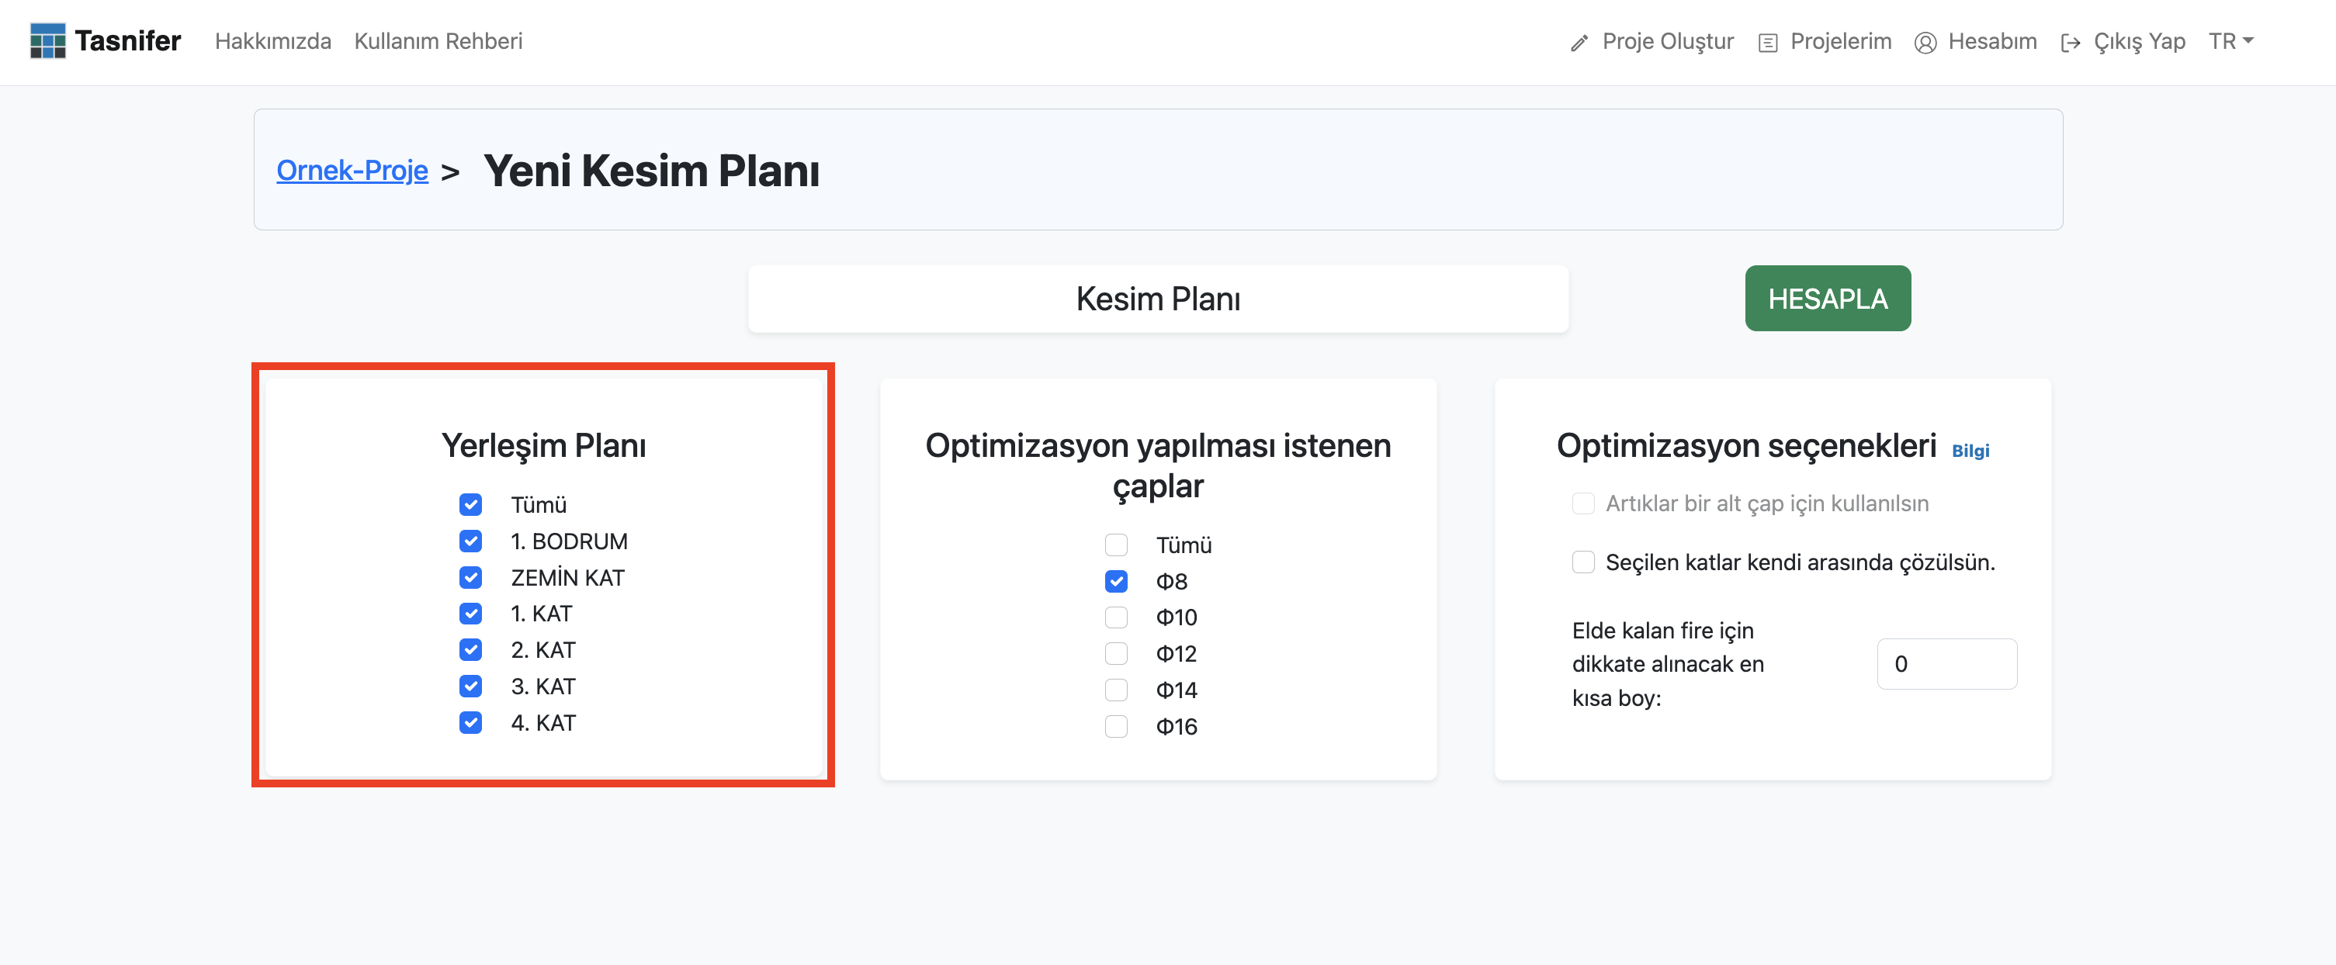Click the Tasnifer brand name
The width and height of the screenshot is (2336, 965).
tap(128, 42)
